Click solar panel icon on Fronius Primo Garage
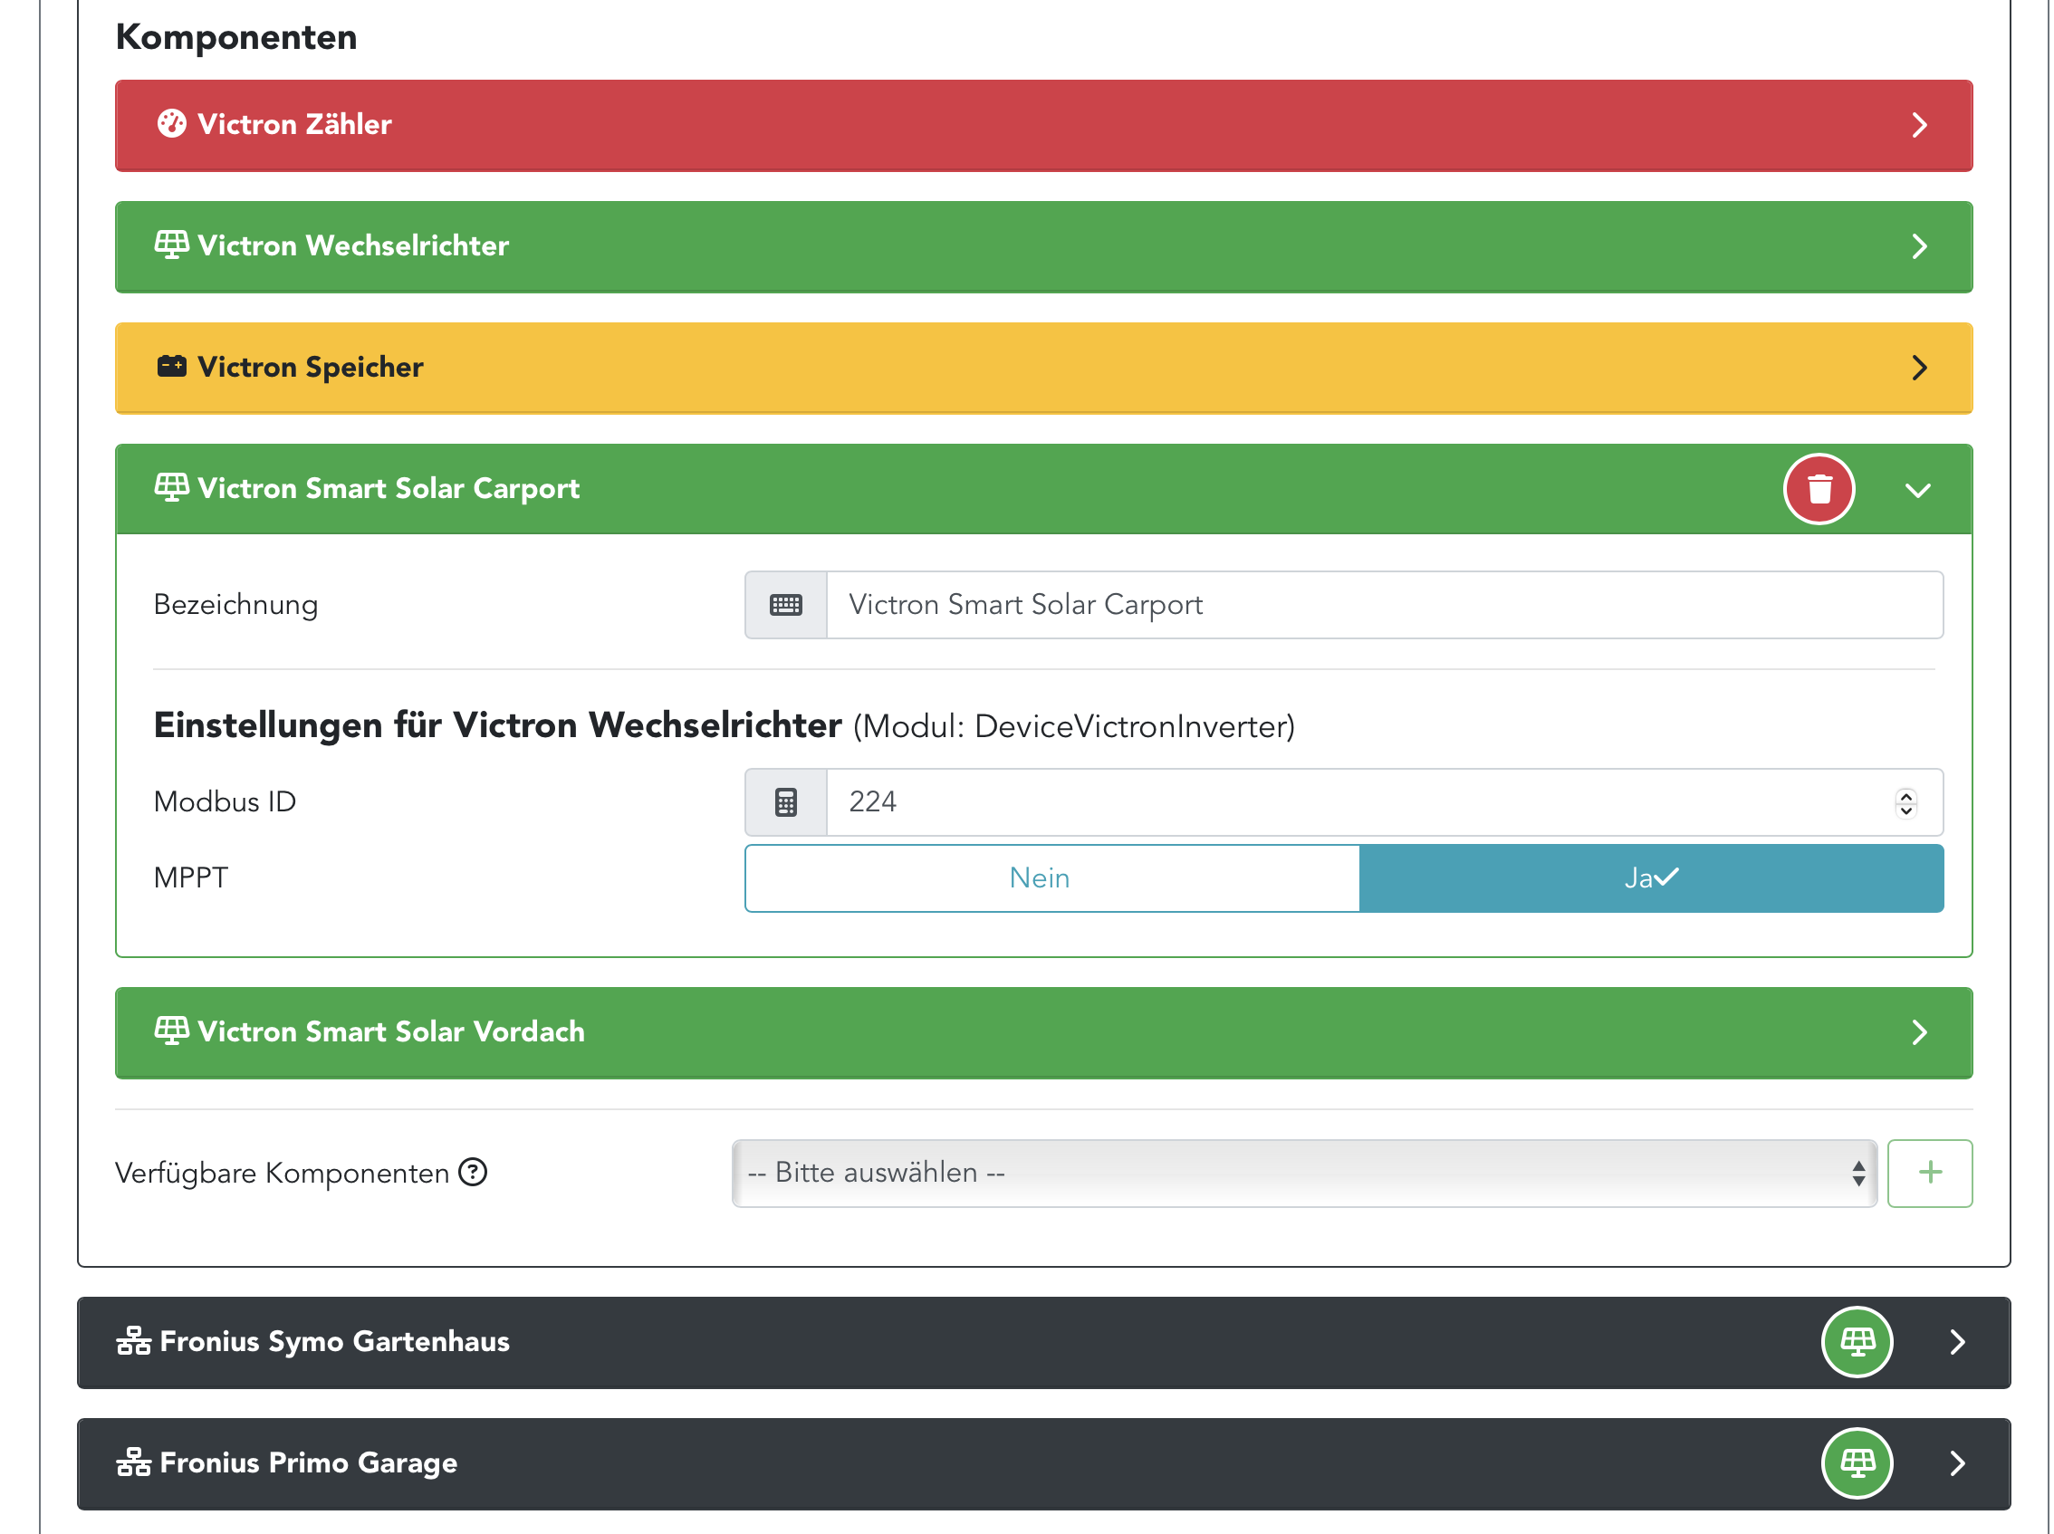Image resolution: width=2054 pixels, height=1534 pixels. point(1857,1463)
